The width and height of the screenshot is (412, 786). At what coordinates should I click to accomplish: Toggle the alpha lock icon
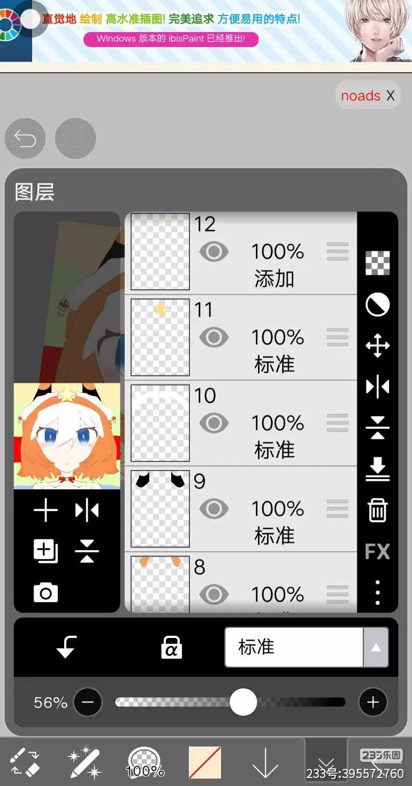(171, 648)
